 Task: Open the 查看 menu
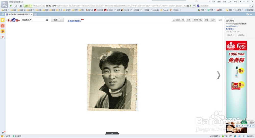pyautogui.click(x=219, y=2)
